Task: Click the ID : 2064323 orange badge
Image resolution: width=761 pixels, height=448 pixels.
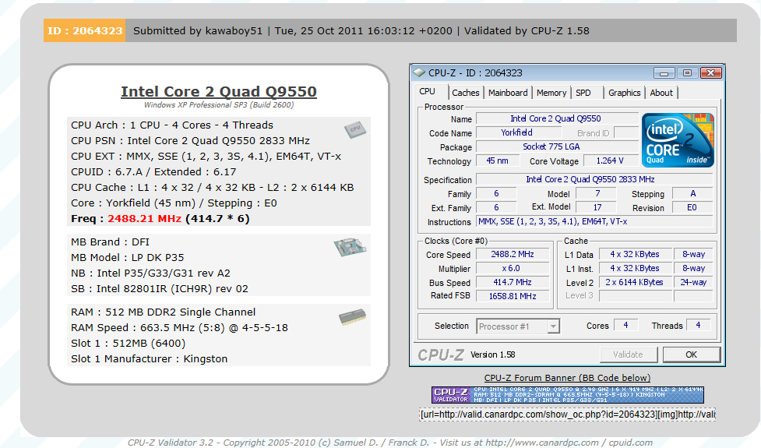Action: (x=84, y=30)
